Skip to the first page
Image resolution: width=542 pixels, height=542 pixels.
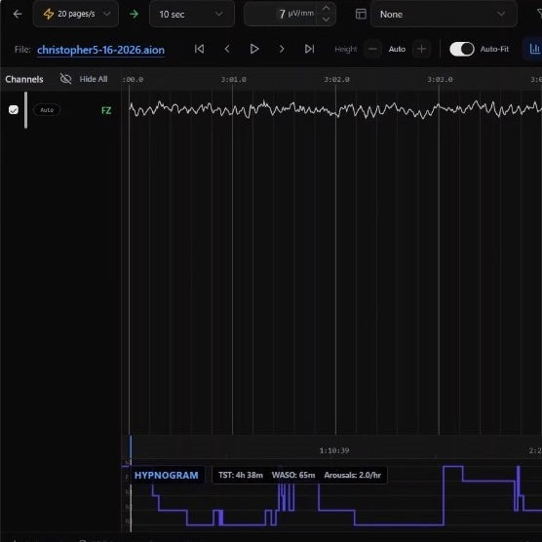[x=200, y=49]
